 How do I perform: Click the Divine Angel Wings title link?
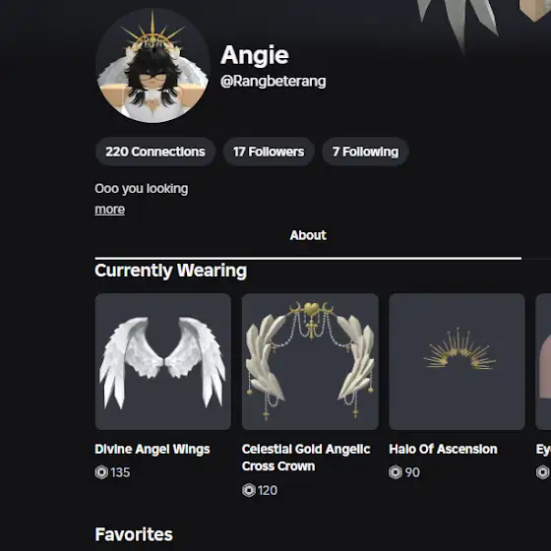(153, 449)
